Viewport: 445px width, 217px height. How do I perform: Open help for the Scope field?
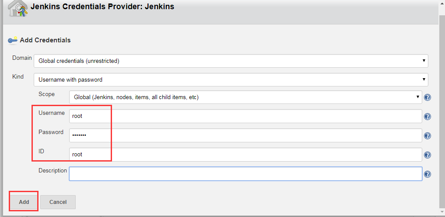tap(427, 97)
